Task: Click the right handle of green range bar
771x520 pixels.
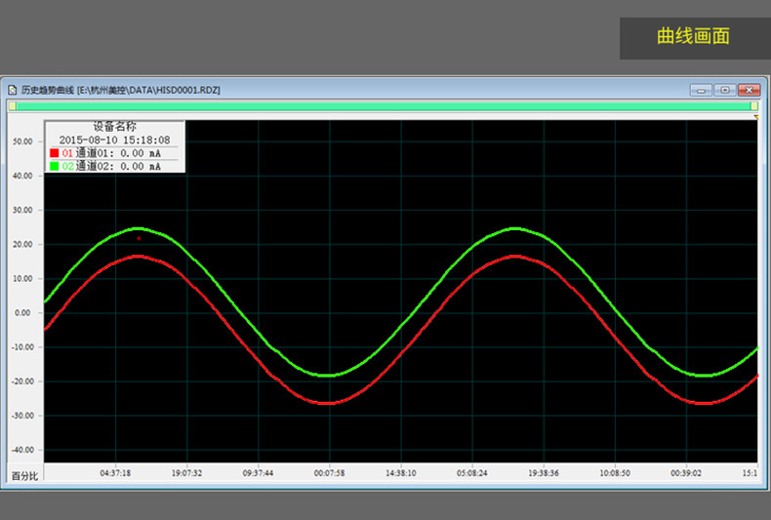Action: tap(754, 106)
